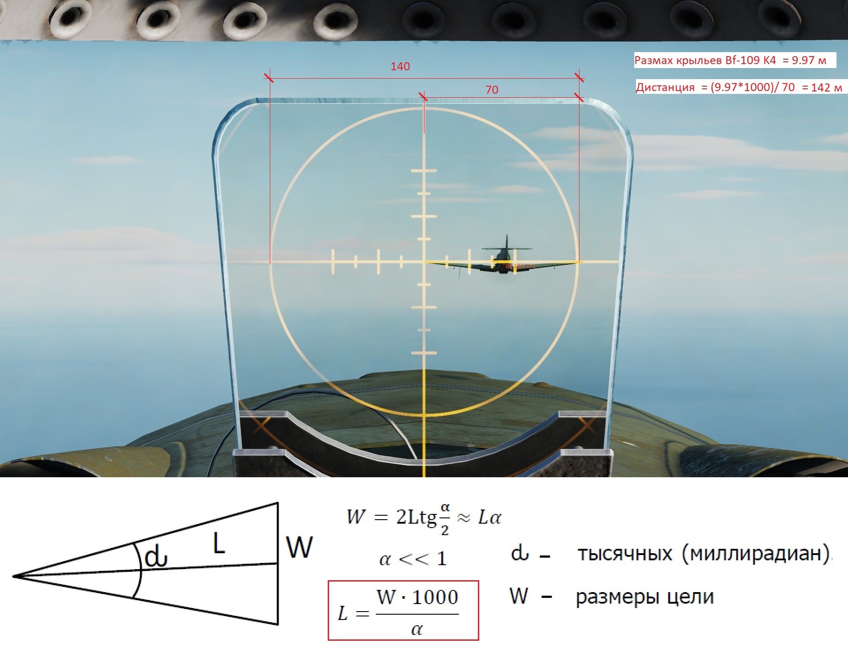
Task: Click the center crosshair of the gunsight reticle
Action: point(424,262)
